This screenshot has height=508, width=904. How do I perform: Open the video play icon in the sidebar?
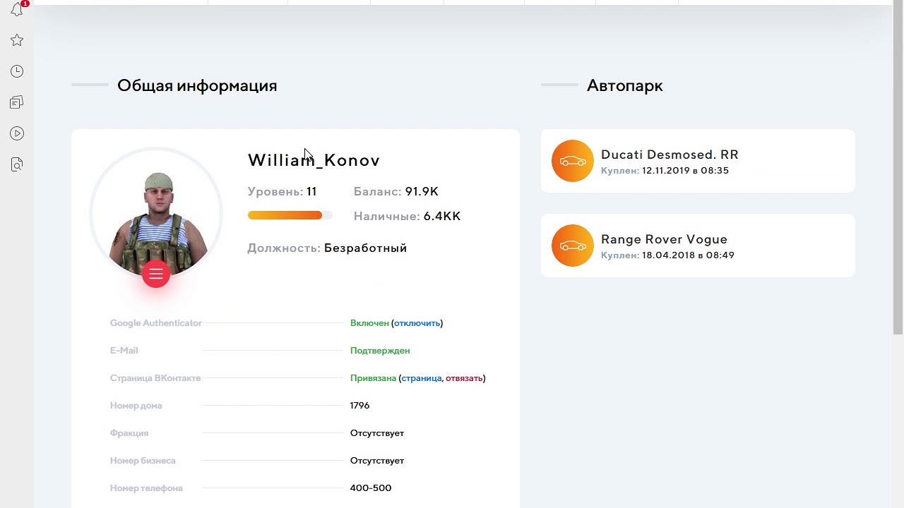[x=17, y=133]
